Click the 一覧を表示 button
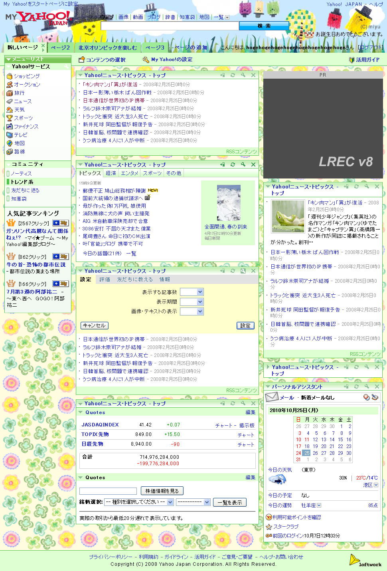 click(x=230, y=502)
